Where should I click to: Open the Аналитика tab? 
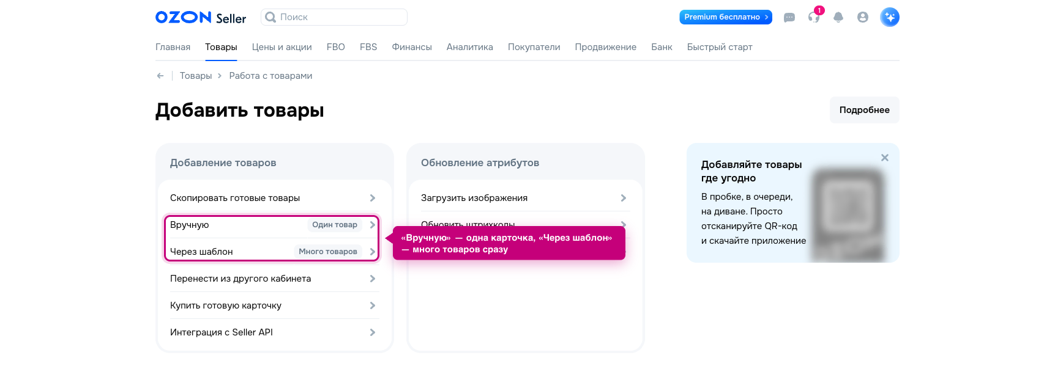point(470,47)
